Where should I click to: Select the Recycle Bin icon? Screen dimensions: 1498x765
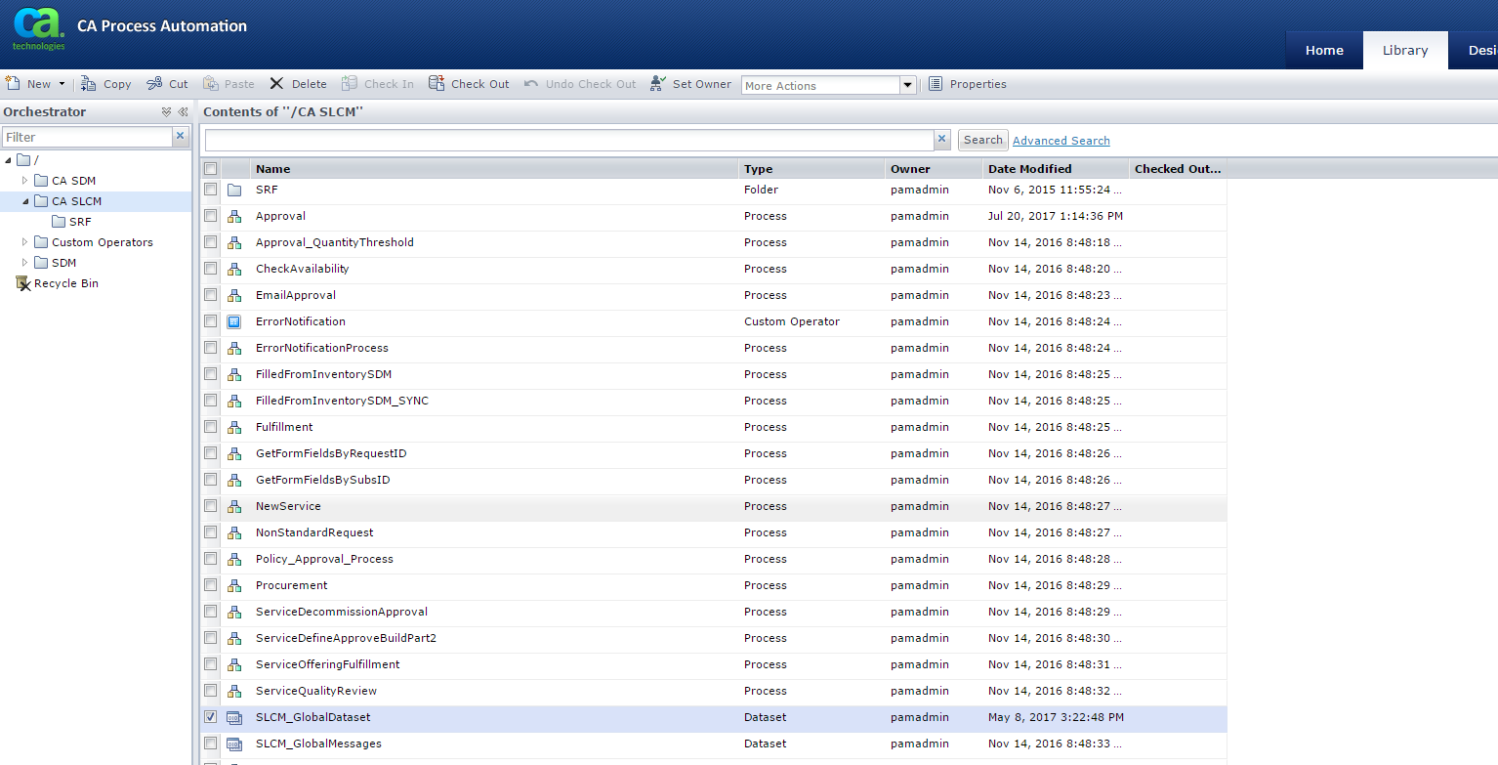pyautogui.click(x=22, y=283)
